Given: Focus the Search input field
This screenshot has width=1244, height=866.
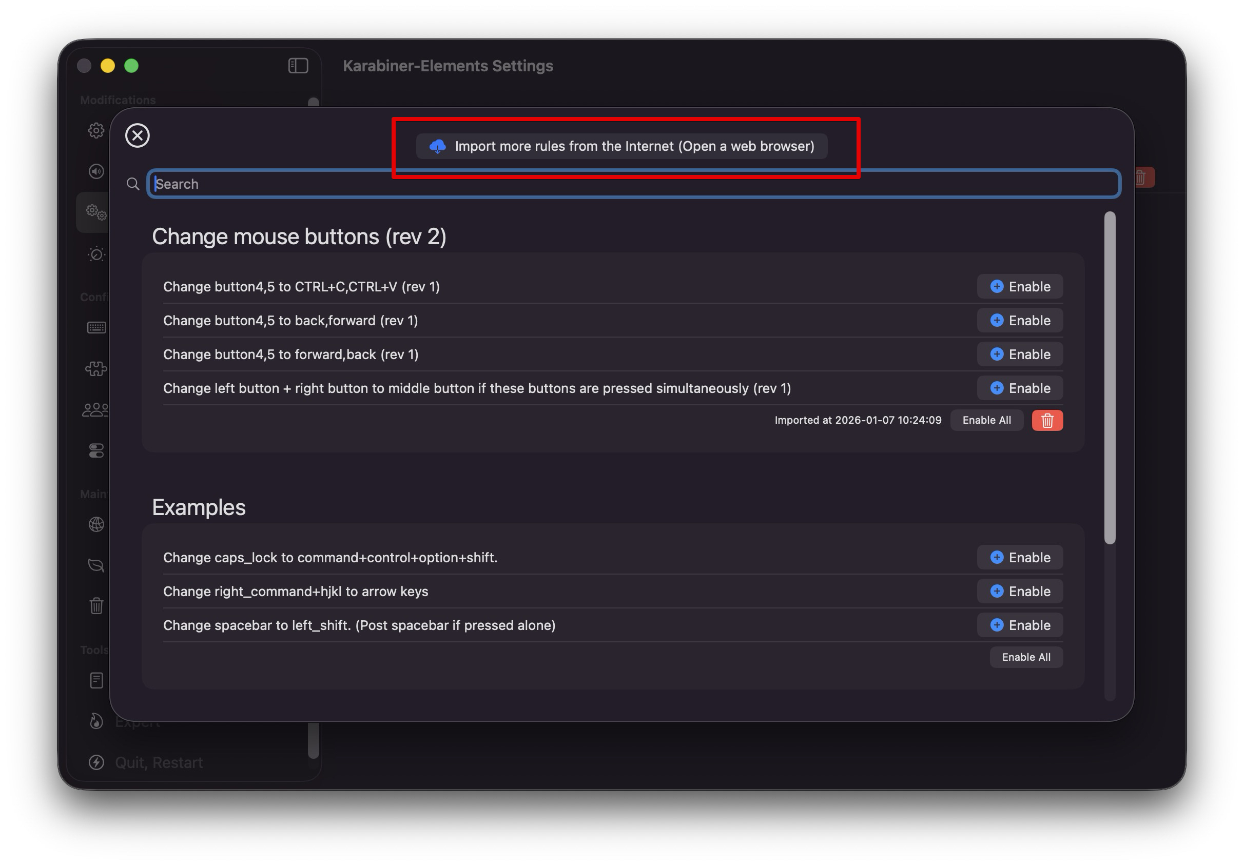Looking at the screenshot, I should tap(634, 184).
